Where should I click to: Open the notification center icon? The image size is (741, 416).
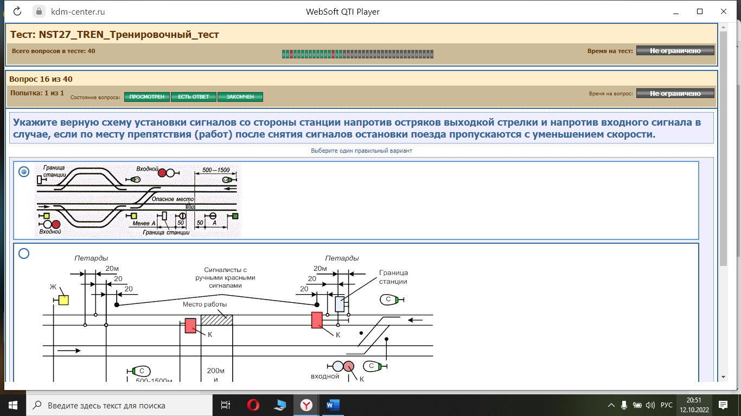tap(723, 405)
